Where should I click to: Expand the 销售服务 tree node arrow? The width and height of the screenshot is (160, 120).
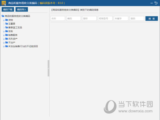[x=4, y=35]
